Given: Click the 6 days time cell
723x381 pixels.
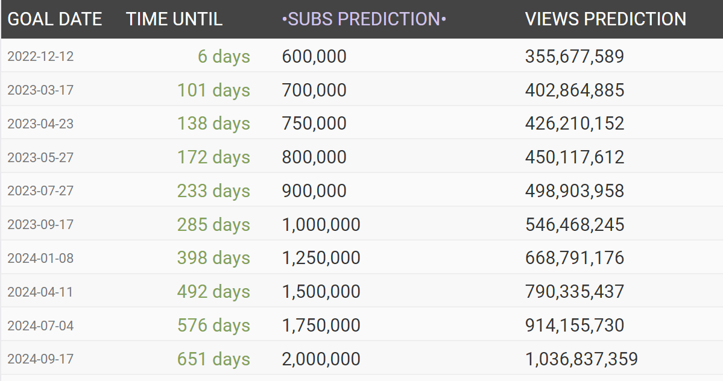Looking at the screenshot, I should point(224,56).
